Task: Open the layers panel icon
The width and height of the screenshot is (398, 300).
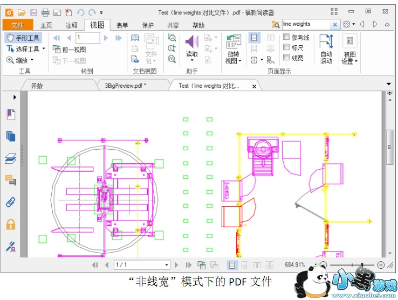Action: click(11, 158)
